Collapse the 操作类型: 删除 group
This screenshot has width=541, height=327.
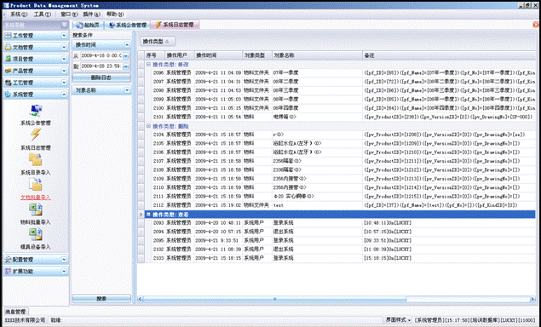[x=148, y=126]
